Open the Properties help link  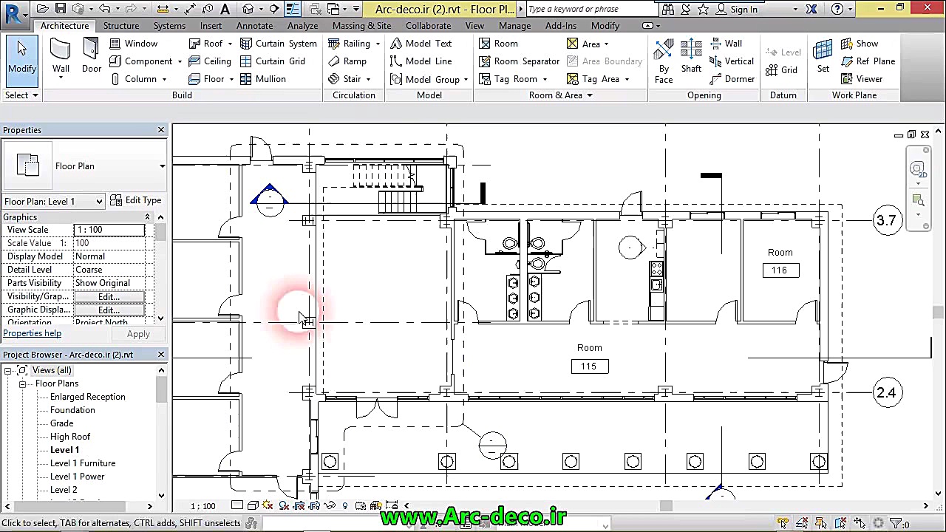[x=33, y=333]
